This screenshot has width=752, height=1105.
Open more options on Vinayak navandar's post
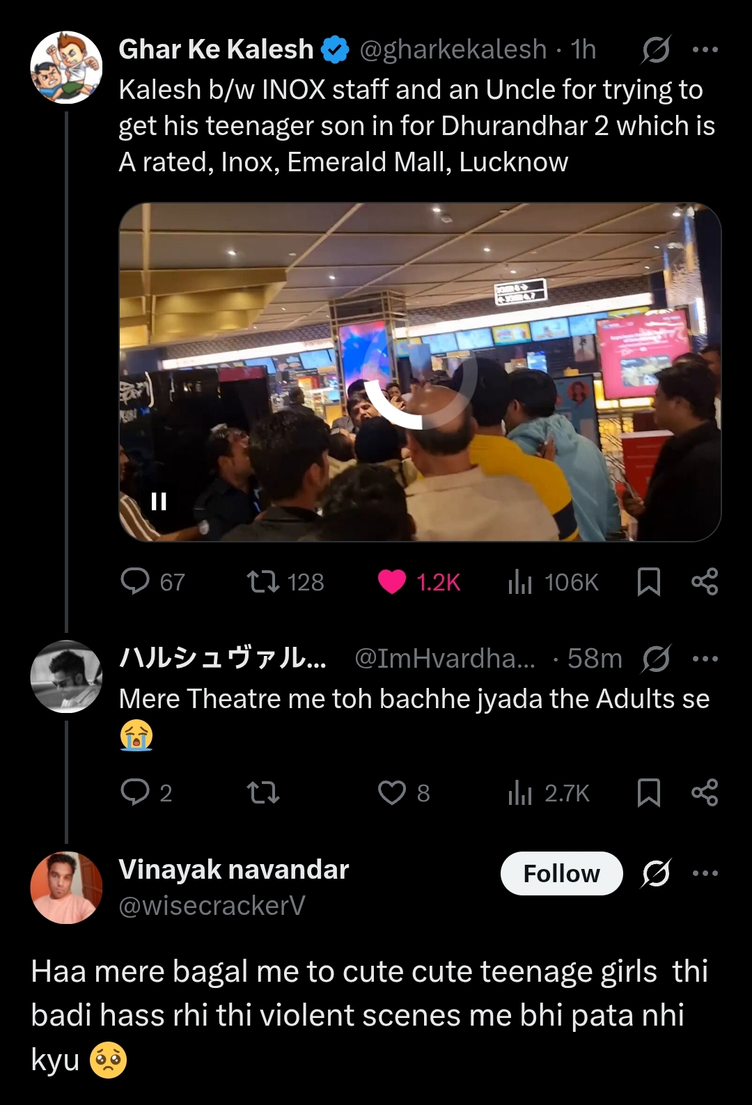click(705, 873)
